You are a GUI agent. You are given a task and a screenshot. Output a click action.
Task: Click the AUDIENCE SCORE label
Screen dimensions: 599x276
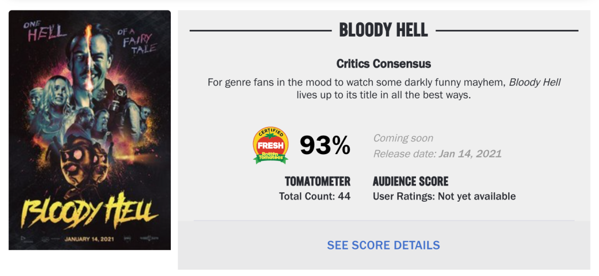click(x=410, y=182)
